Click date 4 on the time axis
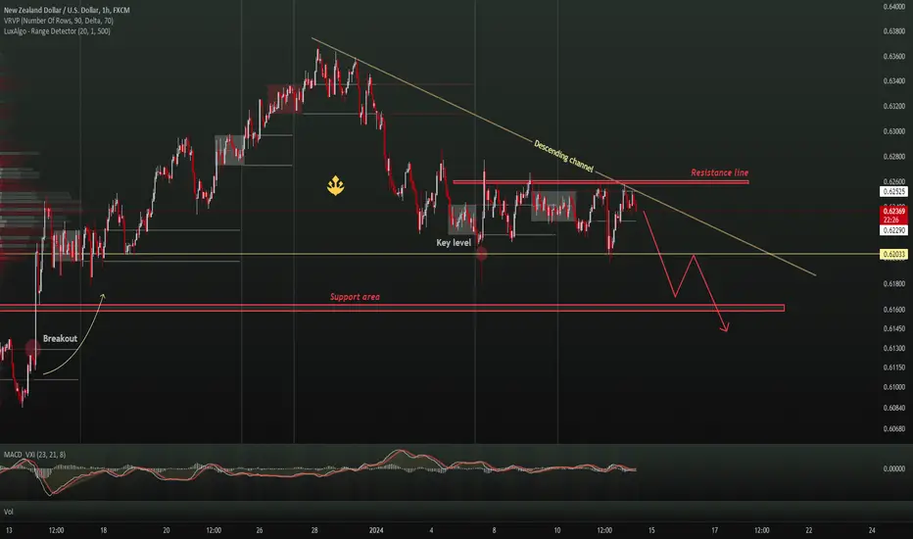 tap(431, 530)
